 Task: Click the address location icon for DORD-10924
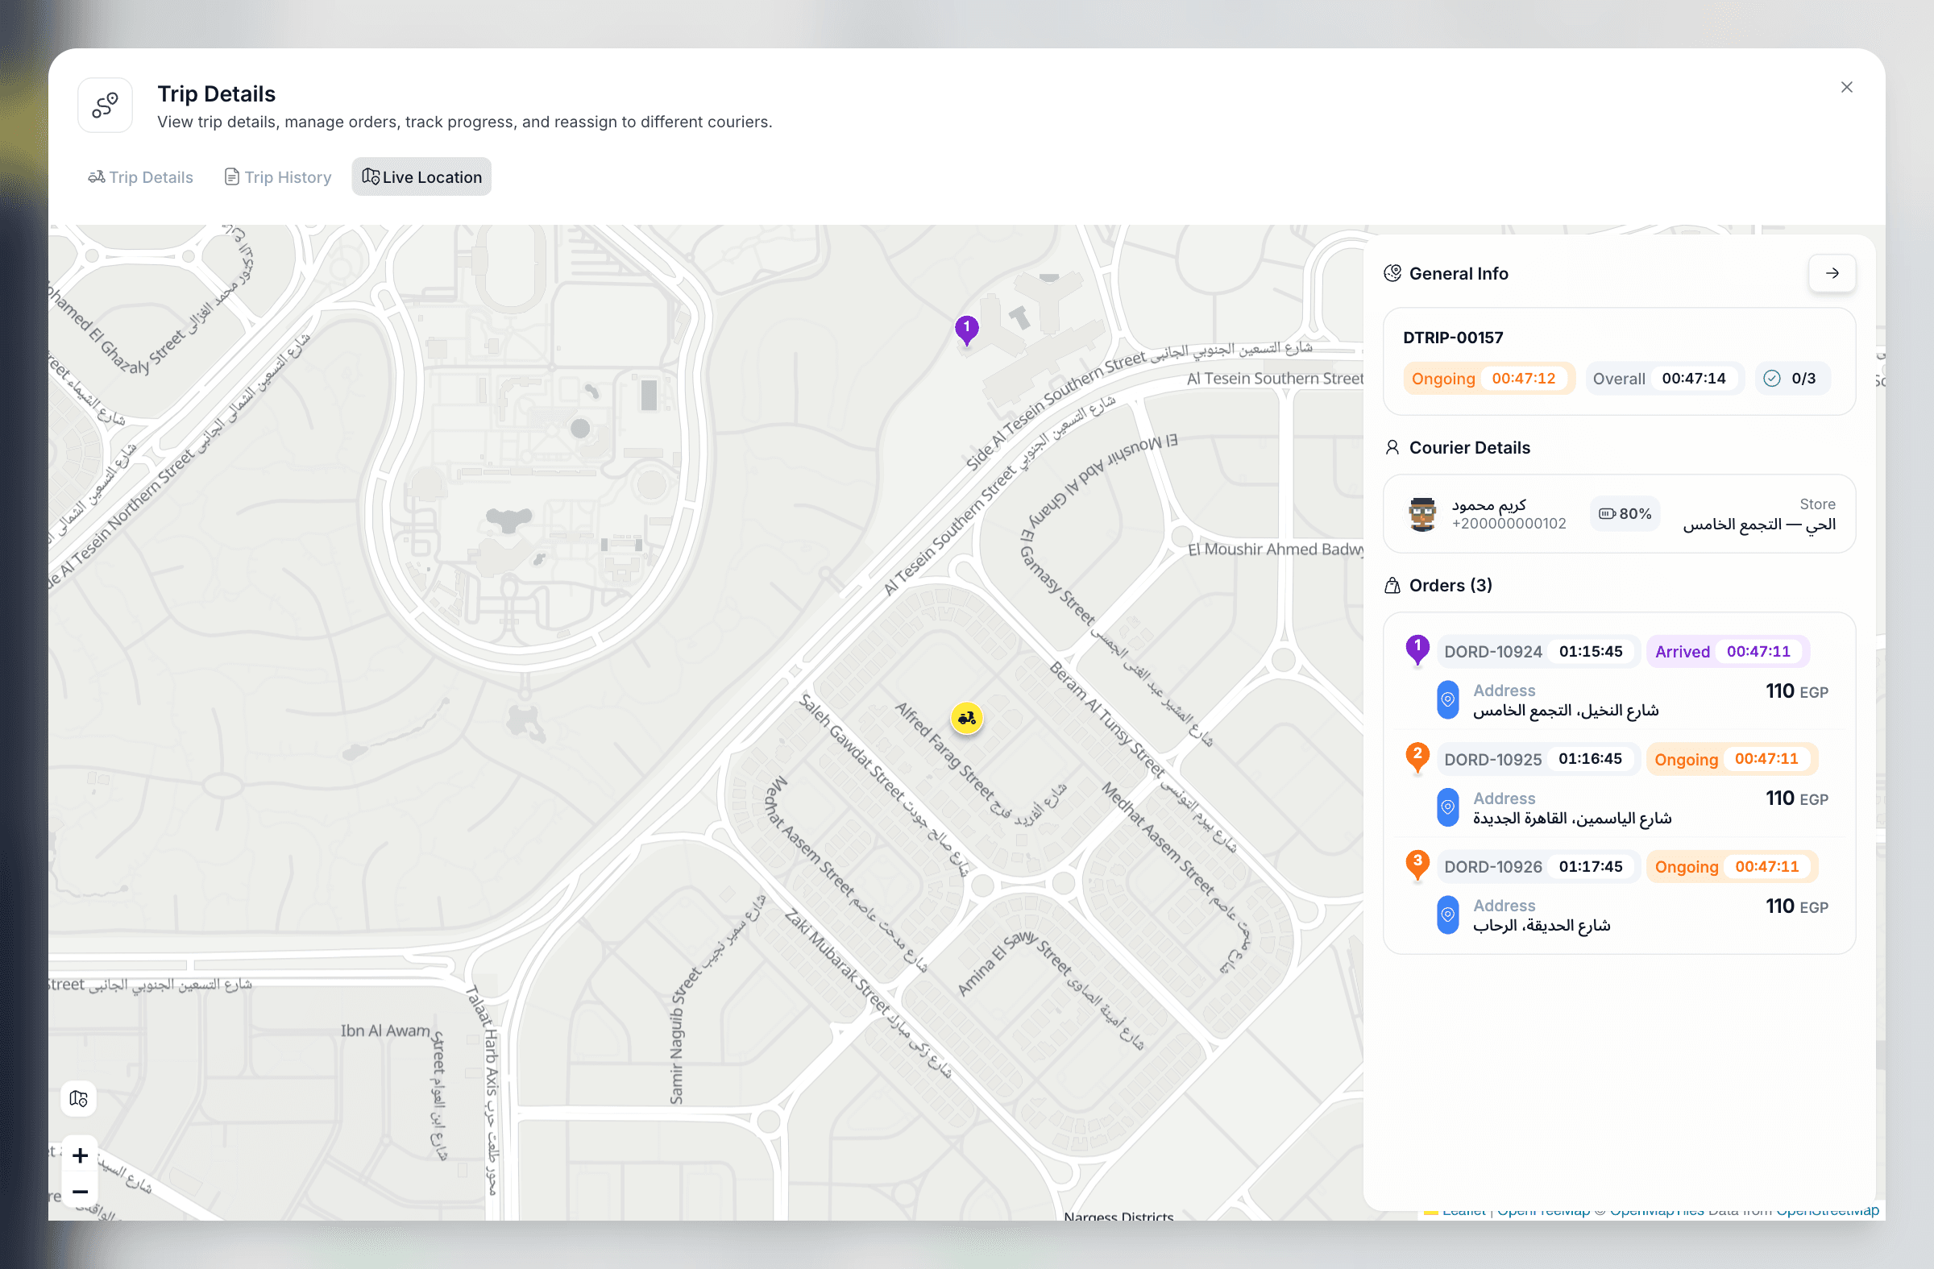(x=1447, y=699)
